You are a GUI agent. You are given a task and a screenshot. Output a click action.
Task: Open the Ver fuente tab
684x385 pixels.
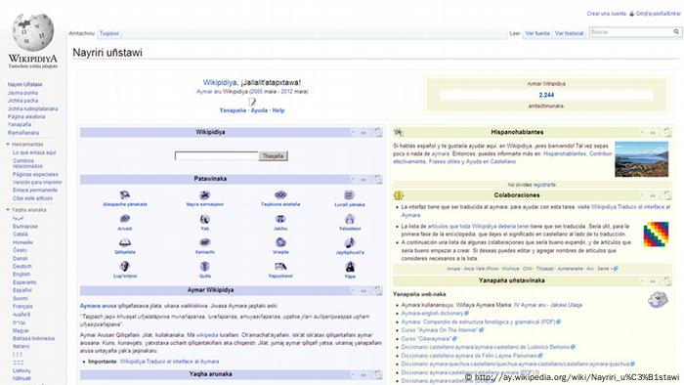pos(537,33)
